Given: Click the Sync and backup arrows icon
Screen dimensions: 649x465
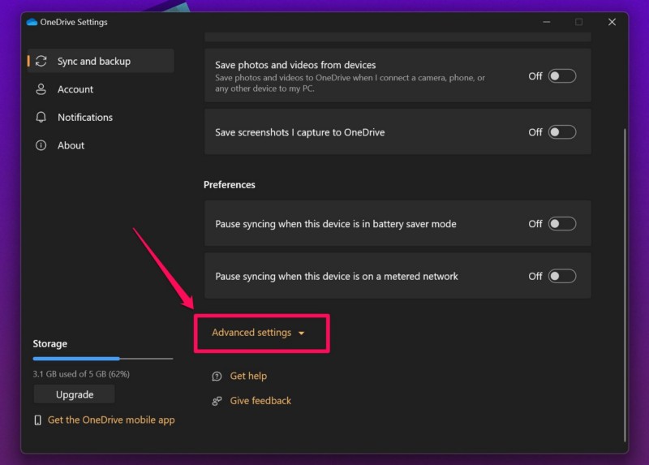Looking at the screenshot, I should 41,62.
